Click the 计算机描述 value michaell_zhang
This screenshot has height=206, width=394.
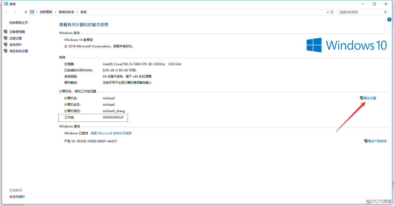coord(114,111)
